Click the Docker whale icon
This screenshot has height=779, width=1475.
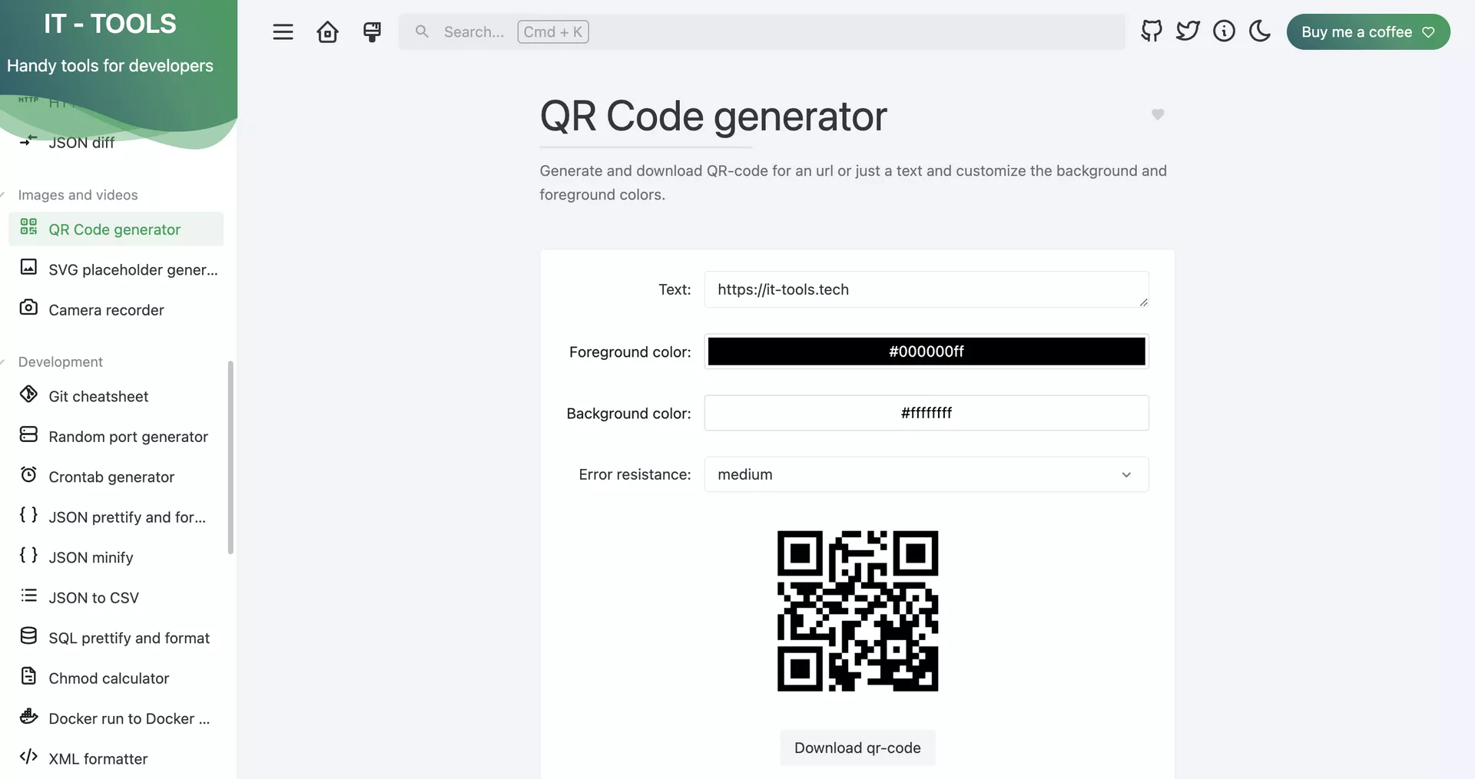point(28,716)
